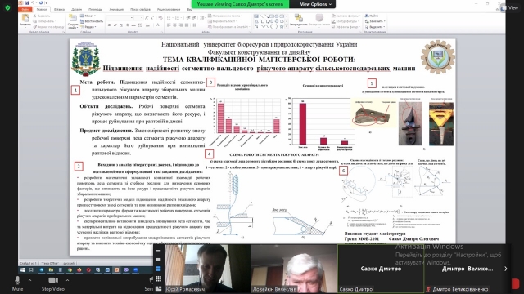The width and height of the screenshot is (524, 294).
Task: Open the Показ слайдов ribbon tab
Action: (140, 9)
